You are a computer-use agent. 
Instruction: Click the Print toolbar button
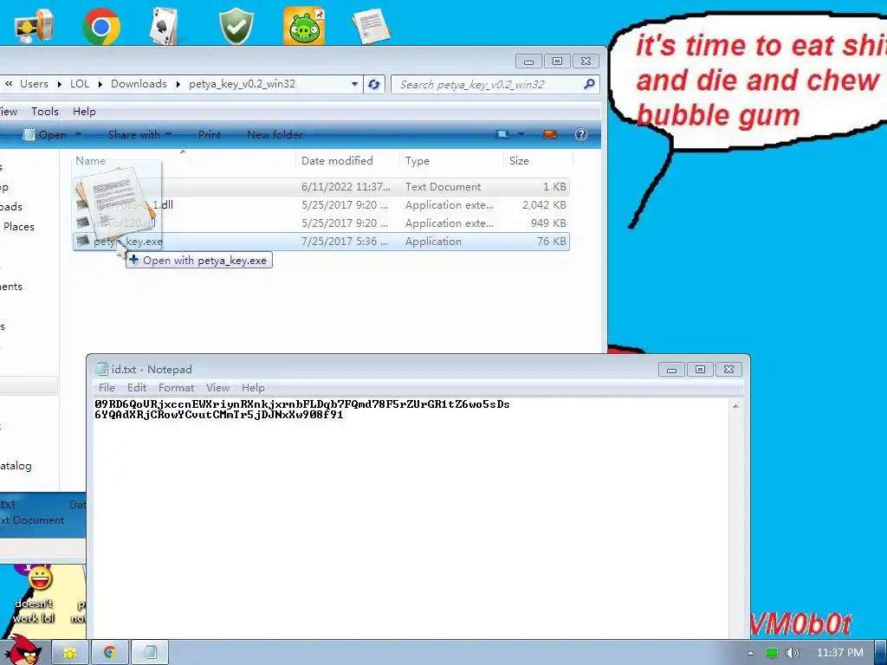click(x=210, y=134)
